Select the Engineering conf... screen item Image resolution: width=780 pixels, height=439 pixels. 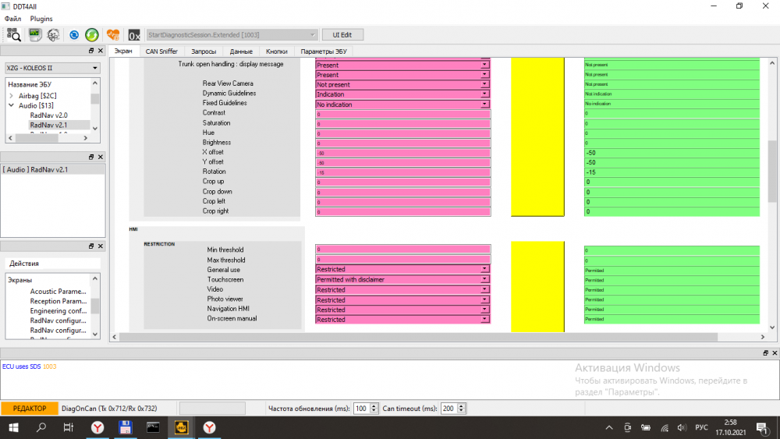coord(58,310)
